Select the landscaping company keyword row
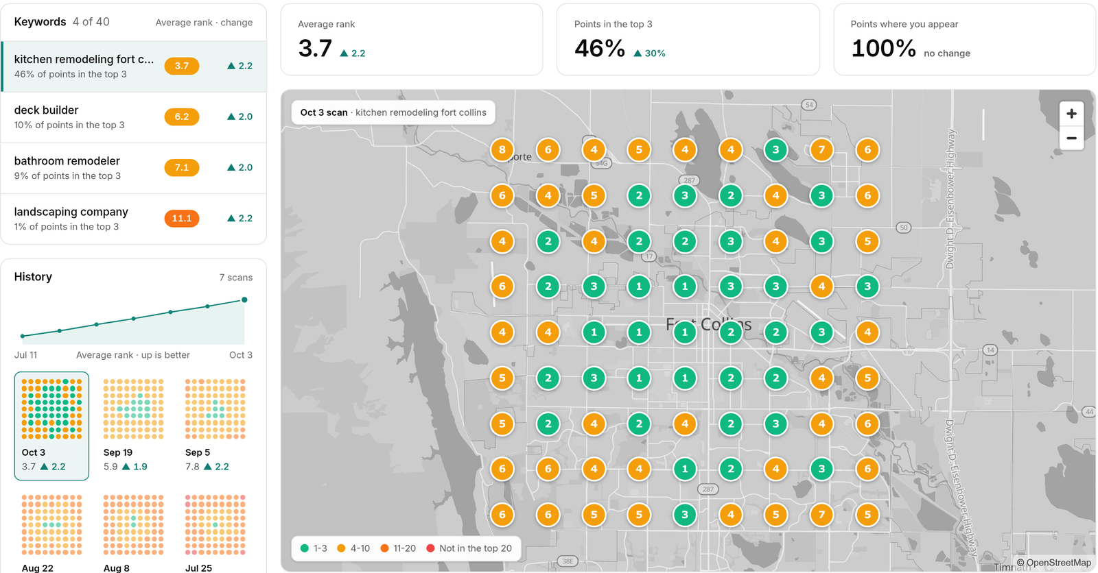 [x=134, y=219]
